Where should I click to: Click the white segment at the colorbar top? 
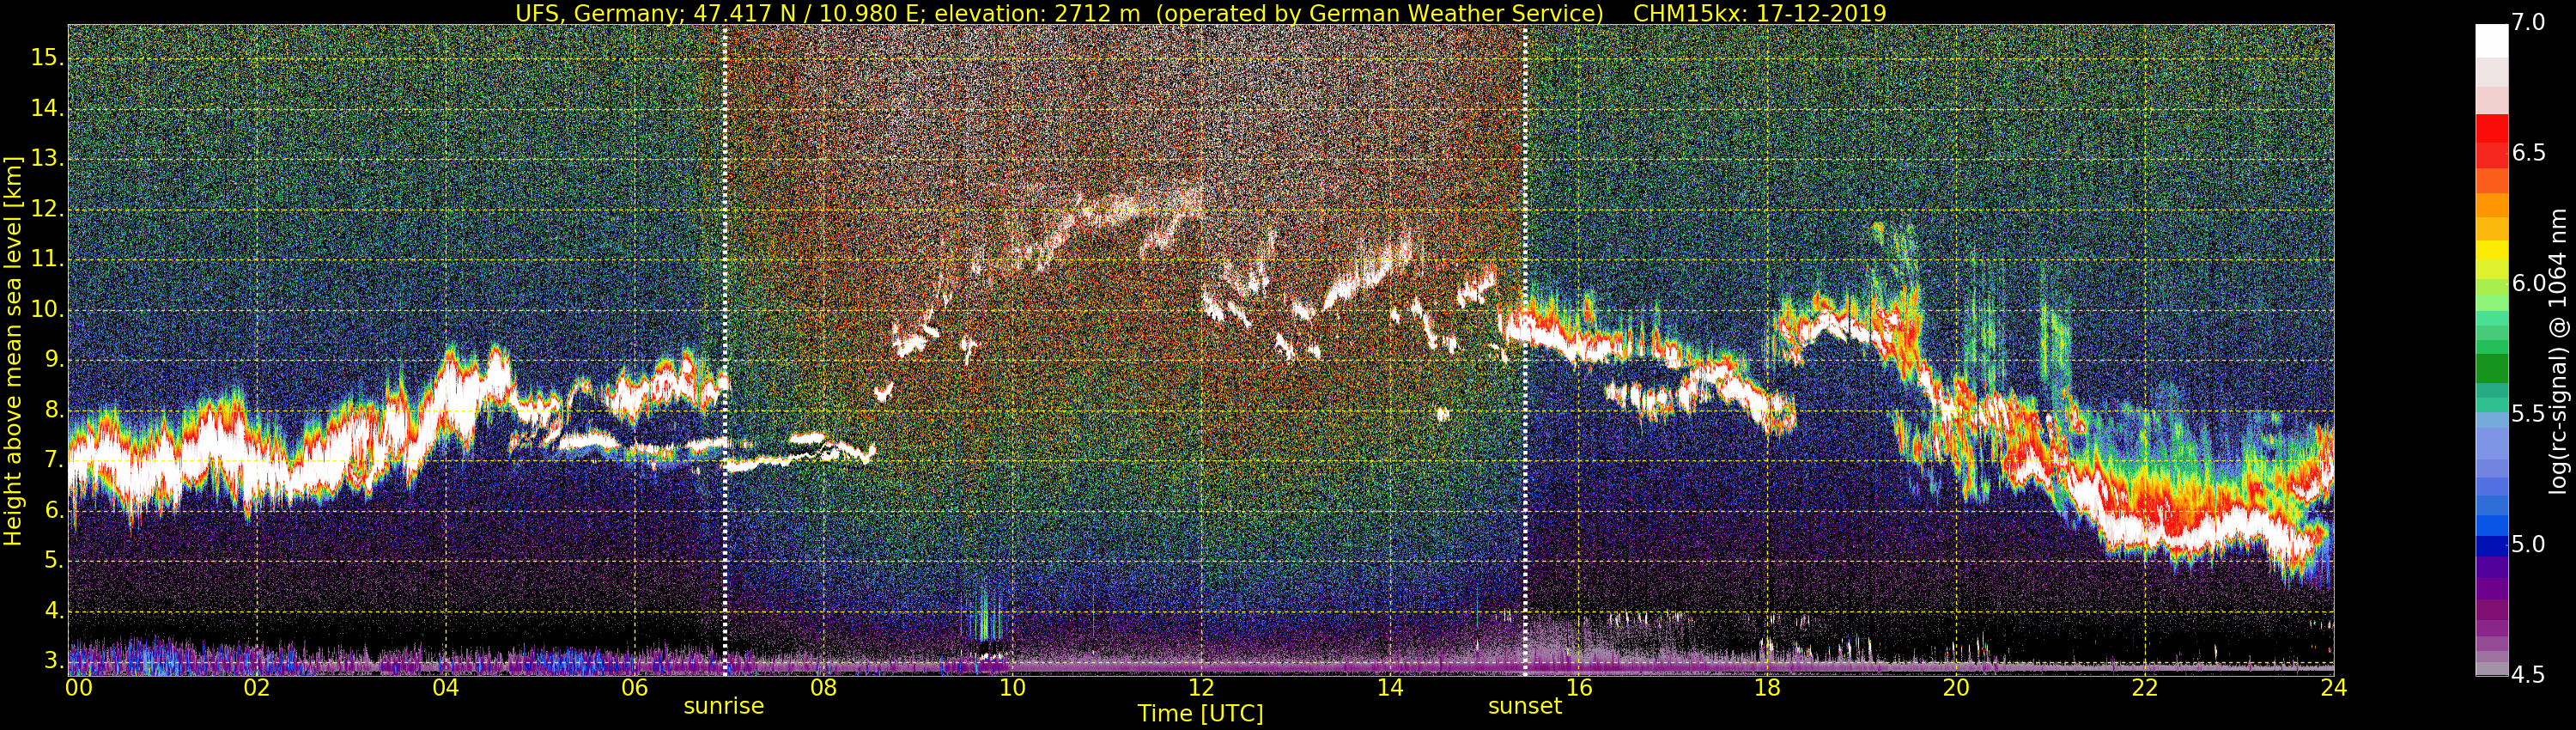coord(2491,41)
